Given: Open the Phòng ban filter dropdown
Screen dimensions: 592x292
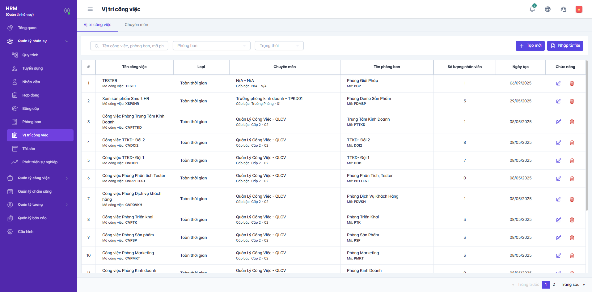Looking at the screenshot, I should pyautogui.click(x=212, y=46).
